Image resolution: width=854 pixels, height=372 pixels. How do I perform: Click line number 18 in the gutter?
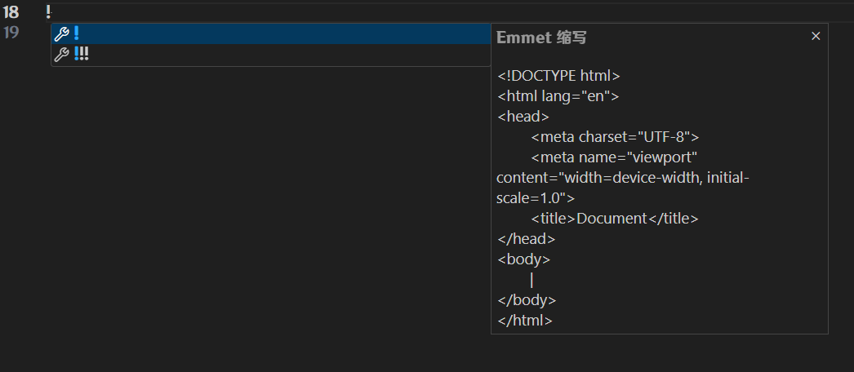click(x=11, y=11)
